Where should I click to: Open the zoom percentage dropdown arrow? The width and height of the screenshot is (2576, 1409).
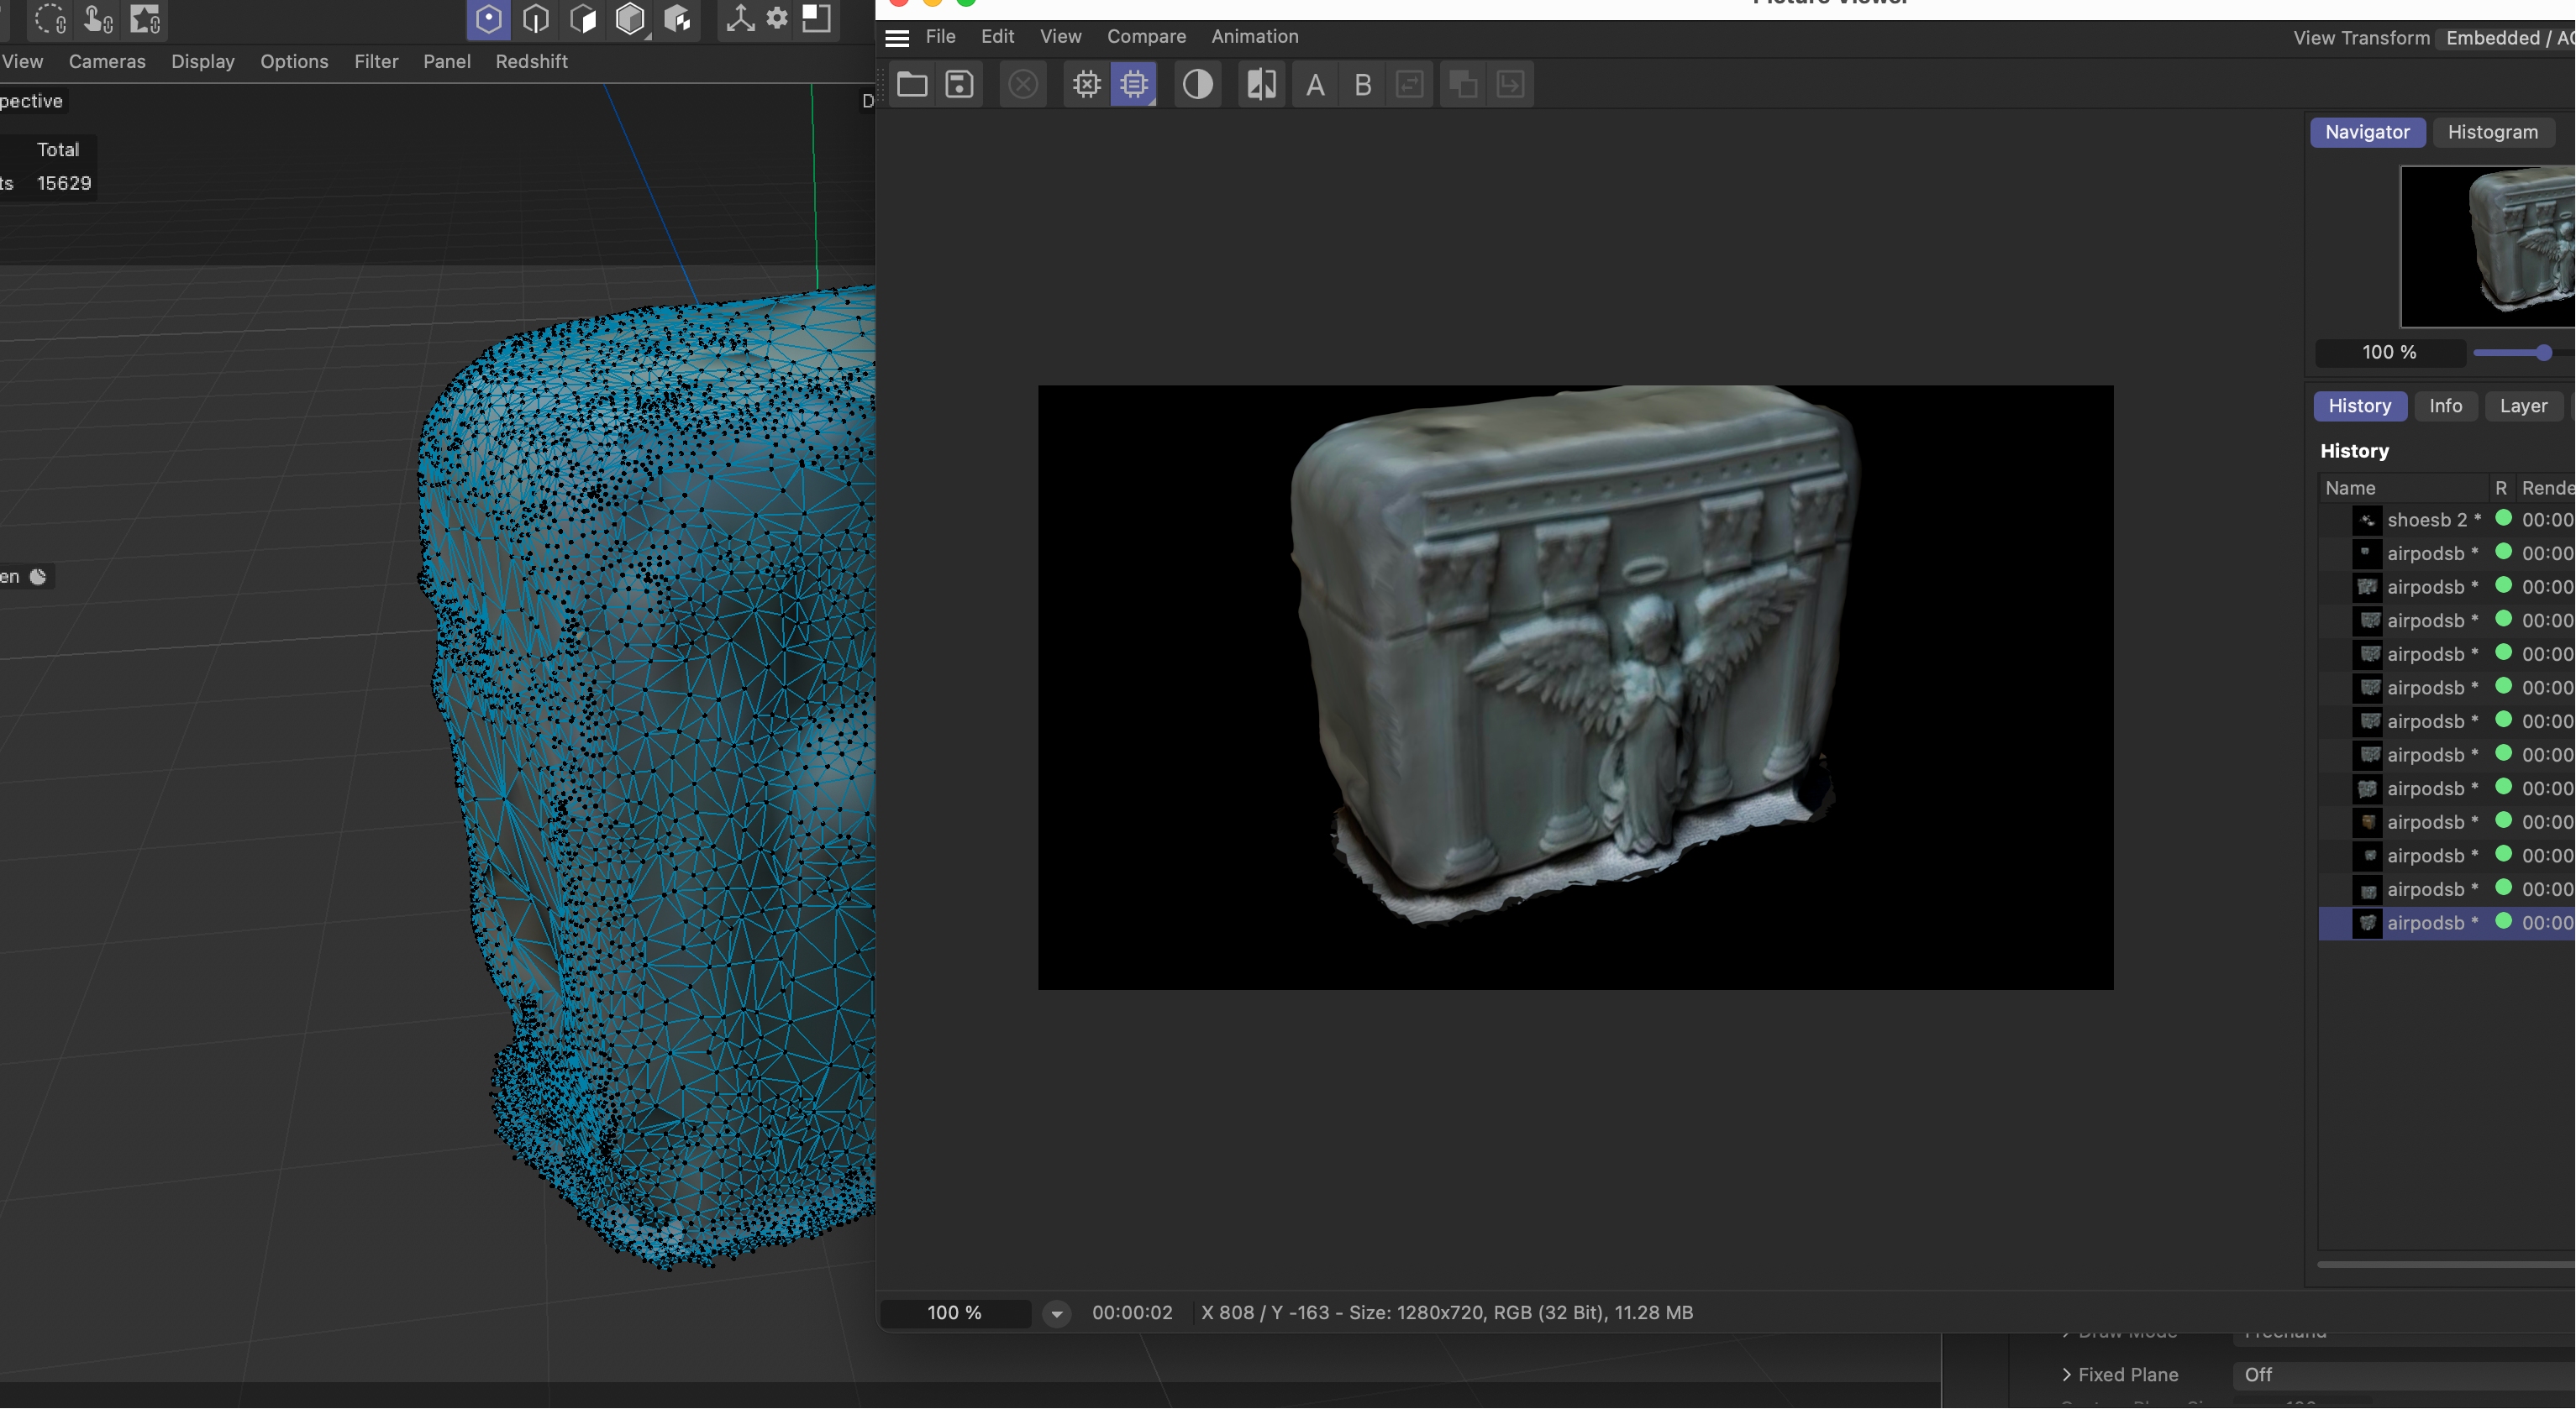(x=1056, y=1313)
